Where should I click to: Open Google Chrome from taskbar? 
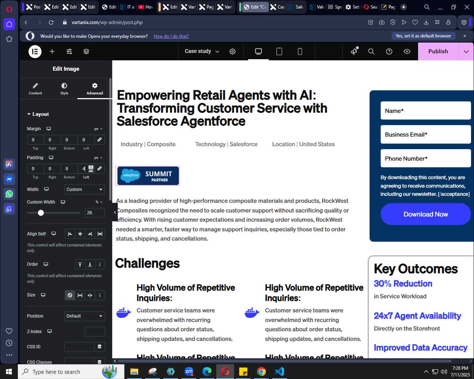261,372
